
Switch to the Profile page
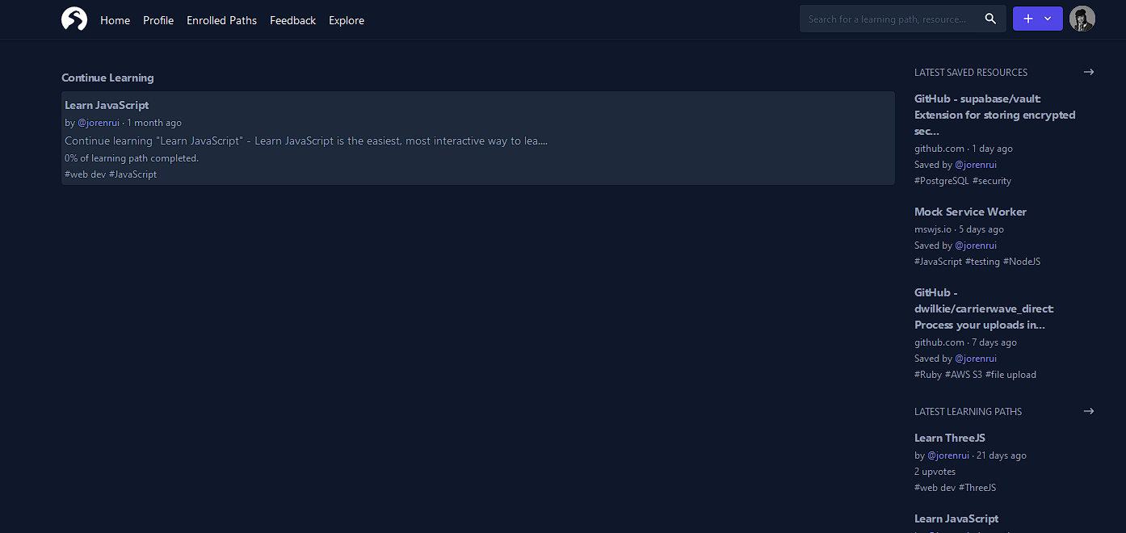(158, 20)
